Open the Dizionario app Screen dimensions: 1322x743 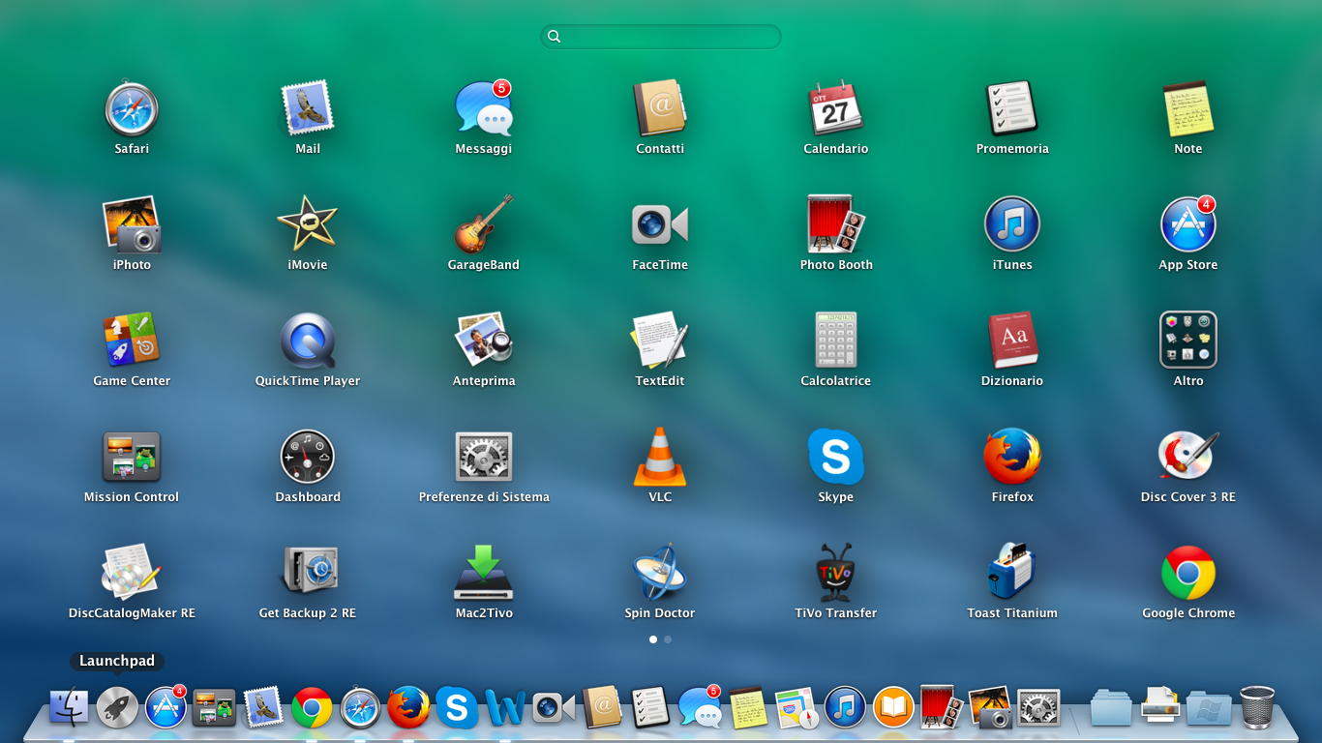pos(1012,342)
